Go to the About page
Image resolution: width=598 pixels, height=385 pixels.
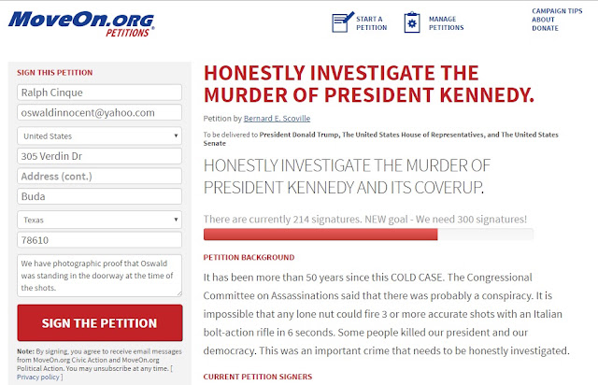click(543, 20)
